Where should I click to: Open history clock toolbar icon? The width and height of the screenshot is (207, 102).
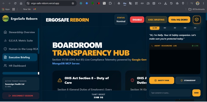[x=171, y=3]
